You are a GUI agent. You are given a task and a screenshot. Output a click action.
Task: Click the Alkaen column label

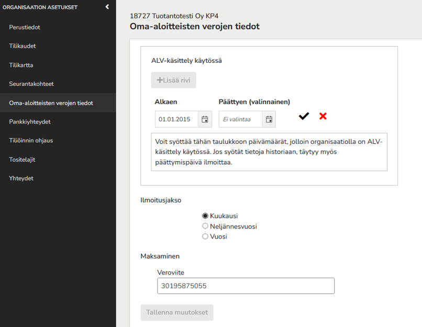point(166,102)
